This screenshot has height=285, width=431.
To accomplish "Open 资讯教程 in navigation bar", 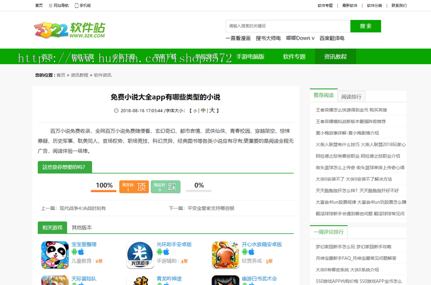I will click(335, 56).
